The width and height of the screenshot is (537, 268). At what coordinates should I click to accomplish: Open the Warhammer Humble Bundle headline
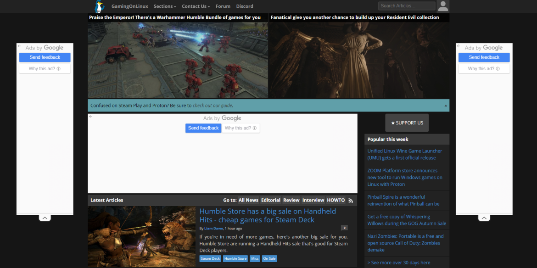point(175,17)
